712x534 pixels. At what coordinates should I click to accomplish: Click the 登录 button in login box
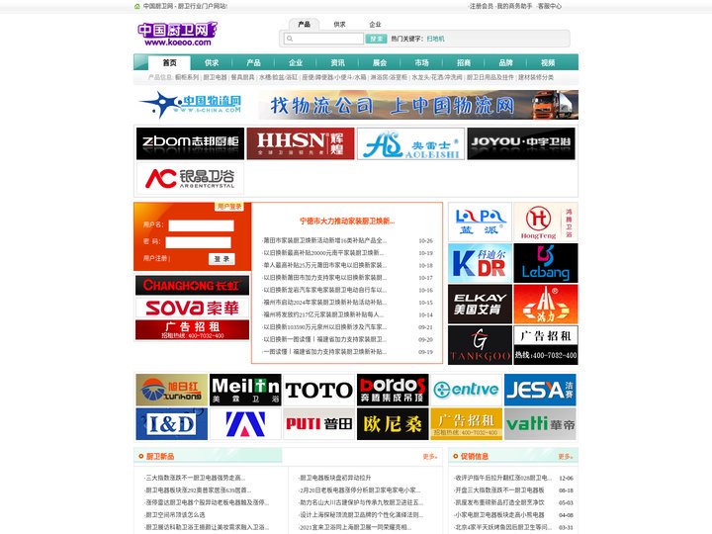[x=222, y=259]
